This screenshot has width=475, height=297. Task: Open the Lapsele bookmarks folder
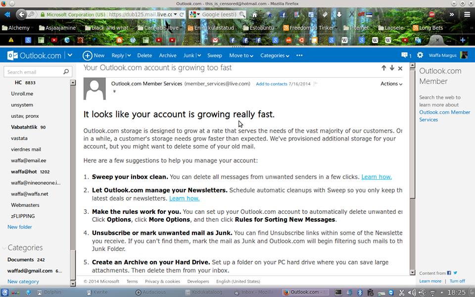pos(391,28)
